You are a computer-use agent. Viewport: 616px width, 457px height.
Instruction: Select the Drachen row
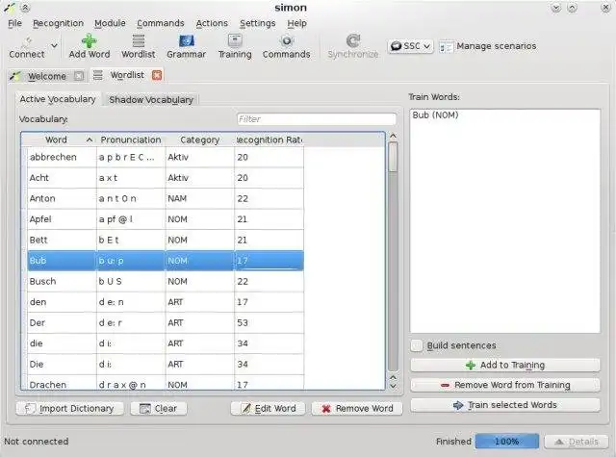[x=166, y=384]
